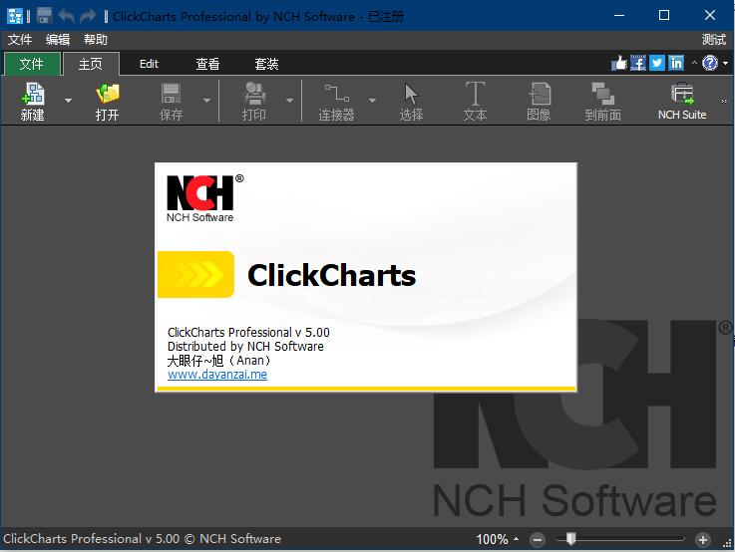Image resolution: width=735 pixels, height=552 pixels.
Task: Click 到前面 (Bring to Front) icon
Action: point(602,101)
